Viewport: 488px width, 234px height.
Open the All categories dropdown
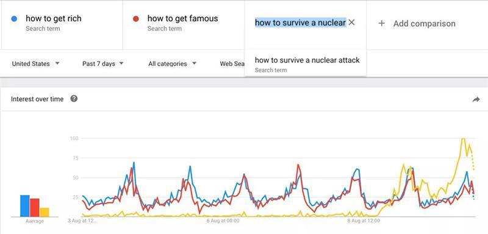(x=172, y=64)
